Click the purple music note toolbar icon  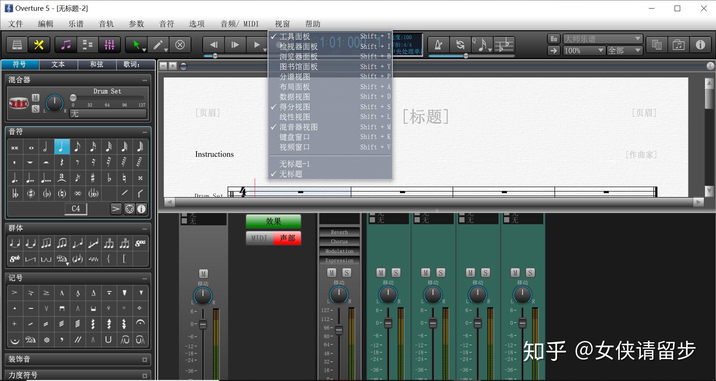click(x=66, y=45)
